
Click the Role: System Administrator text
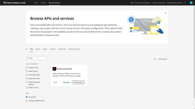(x=140, y=3)
